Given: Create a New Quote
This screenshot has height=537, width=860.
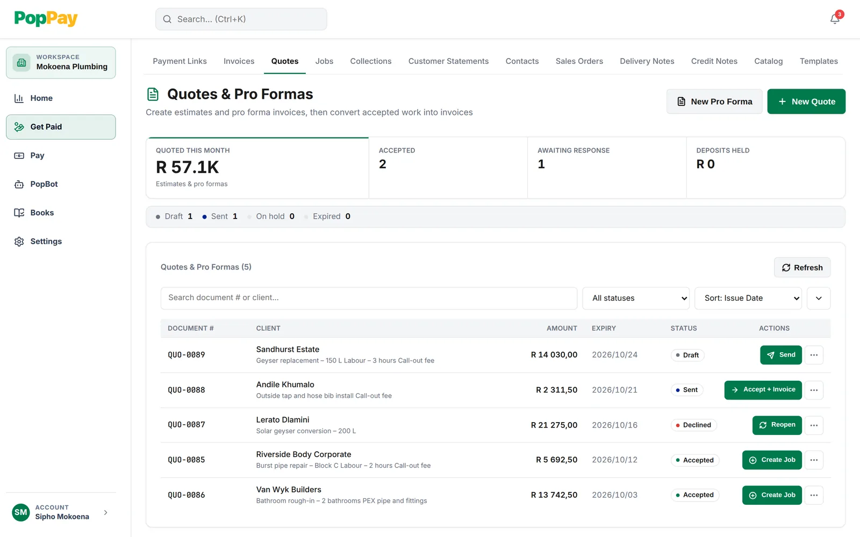Looking at the screenshot, I should coord(806,101).
